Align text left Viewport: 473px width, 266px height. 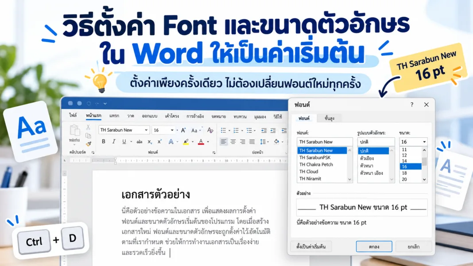pyautogui.click(x=223, y=142)
